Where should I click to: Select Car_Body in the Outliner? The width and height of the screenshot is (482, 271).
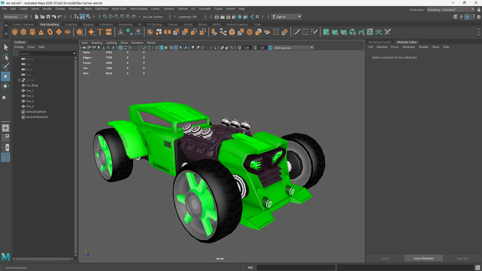(x=32, y=85)
